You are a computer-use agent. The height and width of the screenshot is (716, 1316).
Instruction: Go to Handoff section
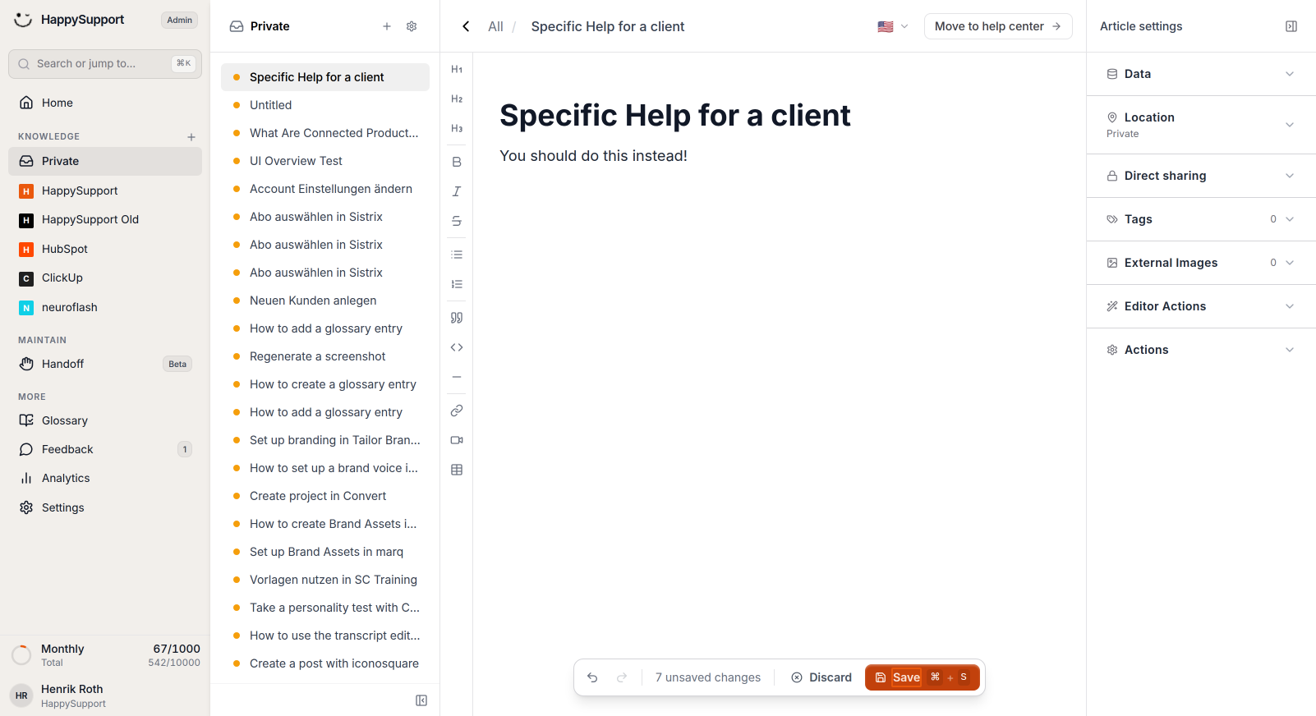(105, 364)
